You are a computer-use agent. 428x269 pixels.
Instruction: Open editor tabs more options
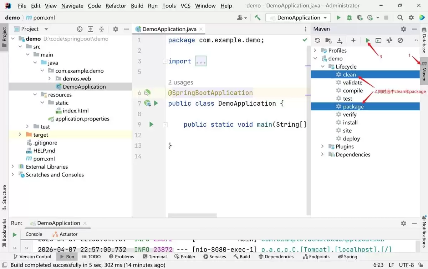click(x=306, y=29)
